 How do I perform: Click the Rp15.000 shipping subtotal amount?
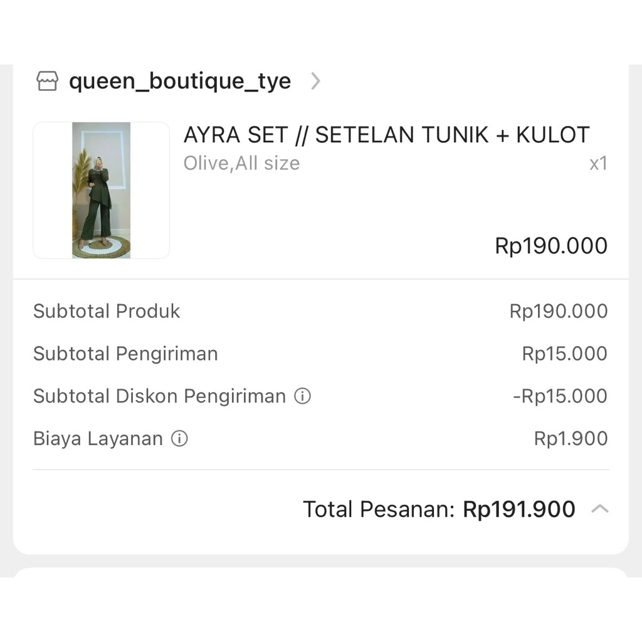click(x=564, y=354)
